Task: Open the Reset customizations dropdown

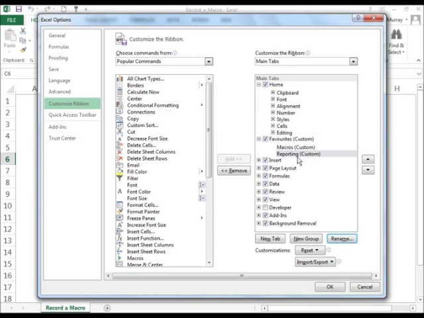Action: tap(310, 250)
